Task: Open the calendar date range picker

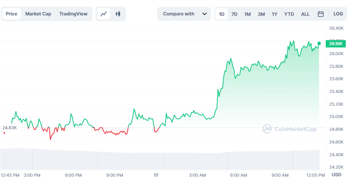Action: (320, 14)
